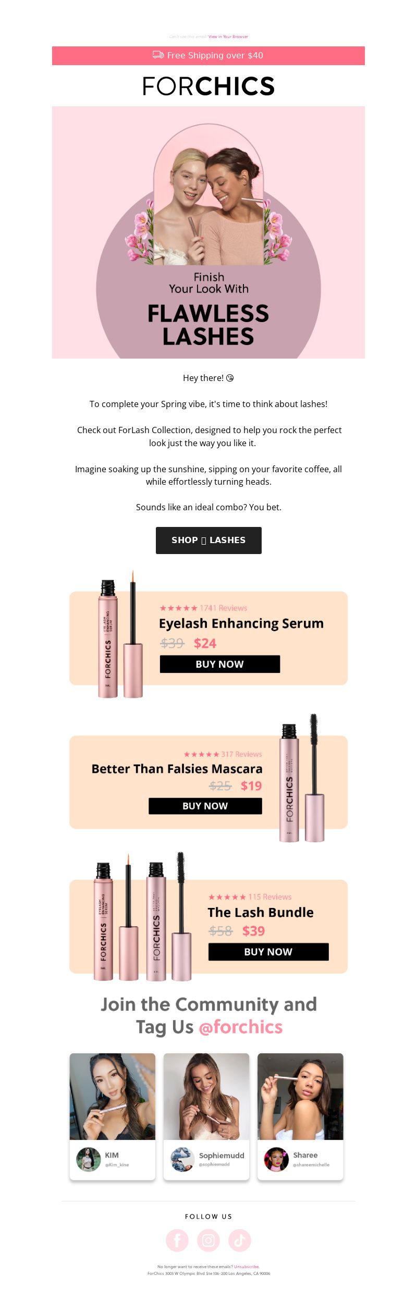Click Sophiemudd's round profile avatar
This screenshot has height=1302, width=417.
coord(182,1159)
